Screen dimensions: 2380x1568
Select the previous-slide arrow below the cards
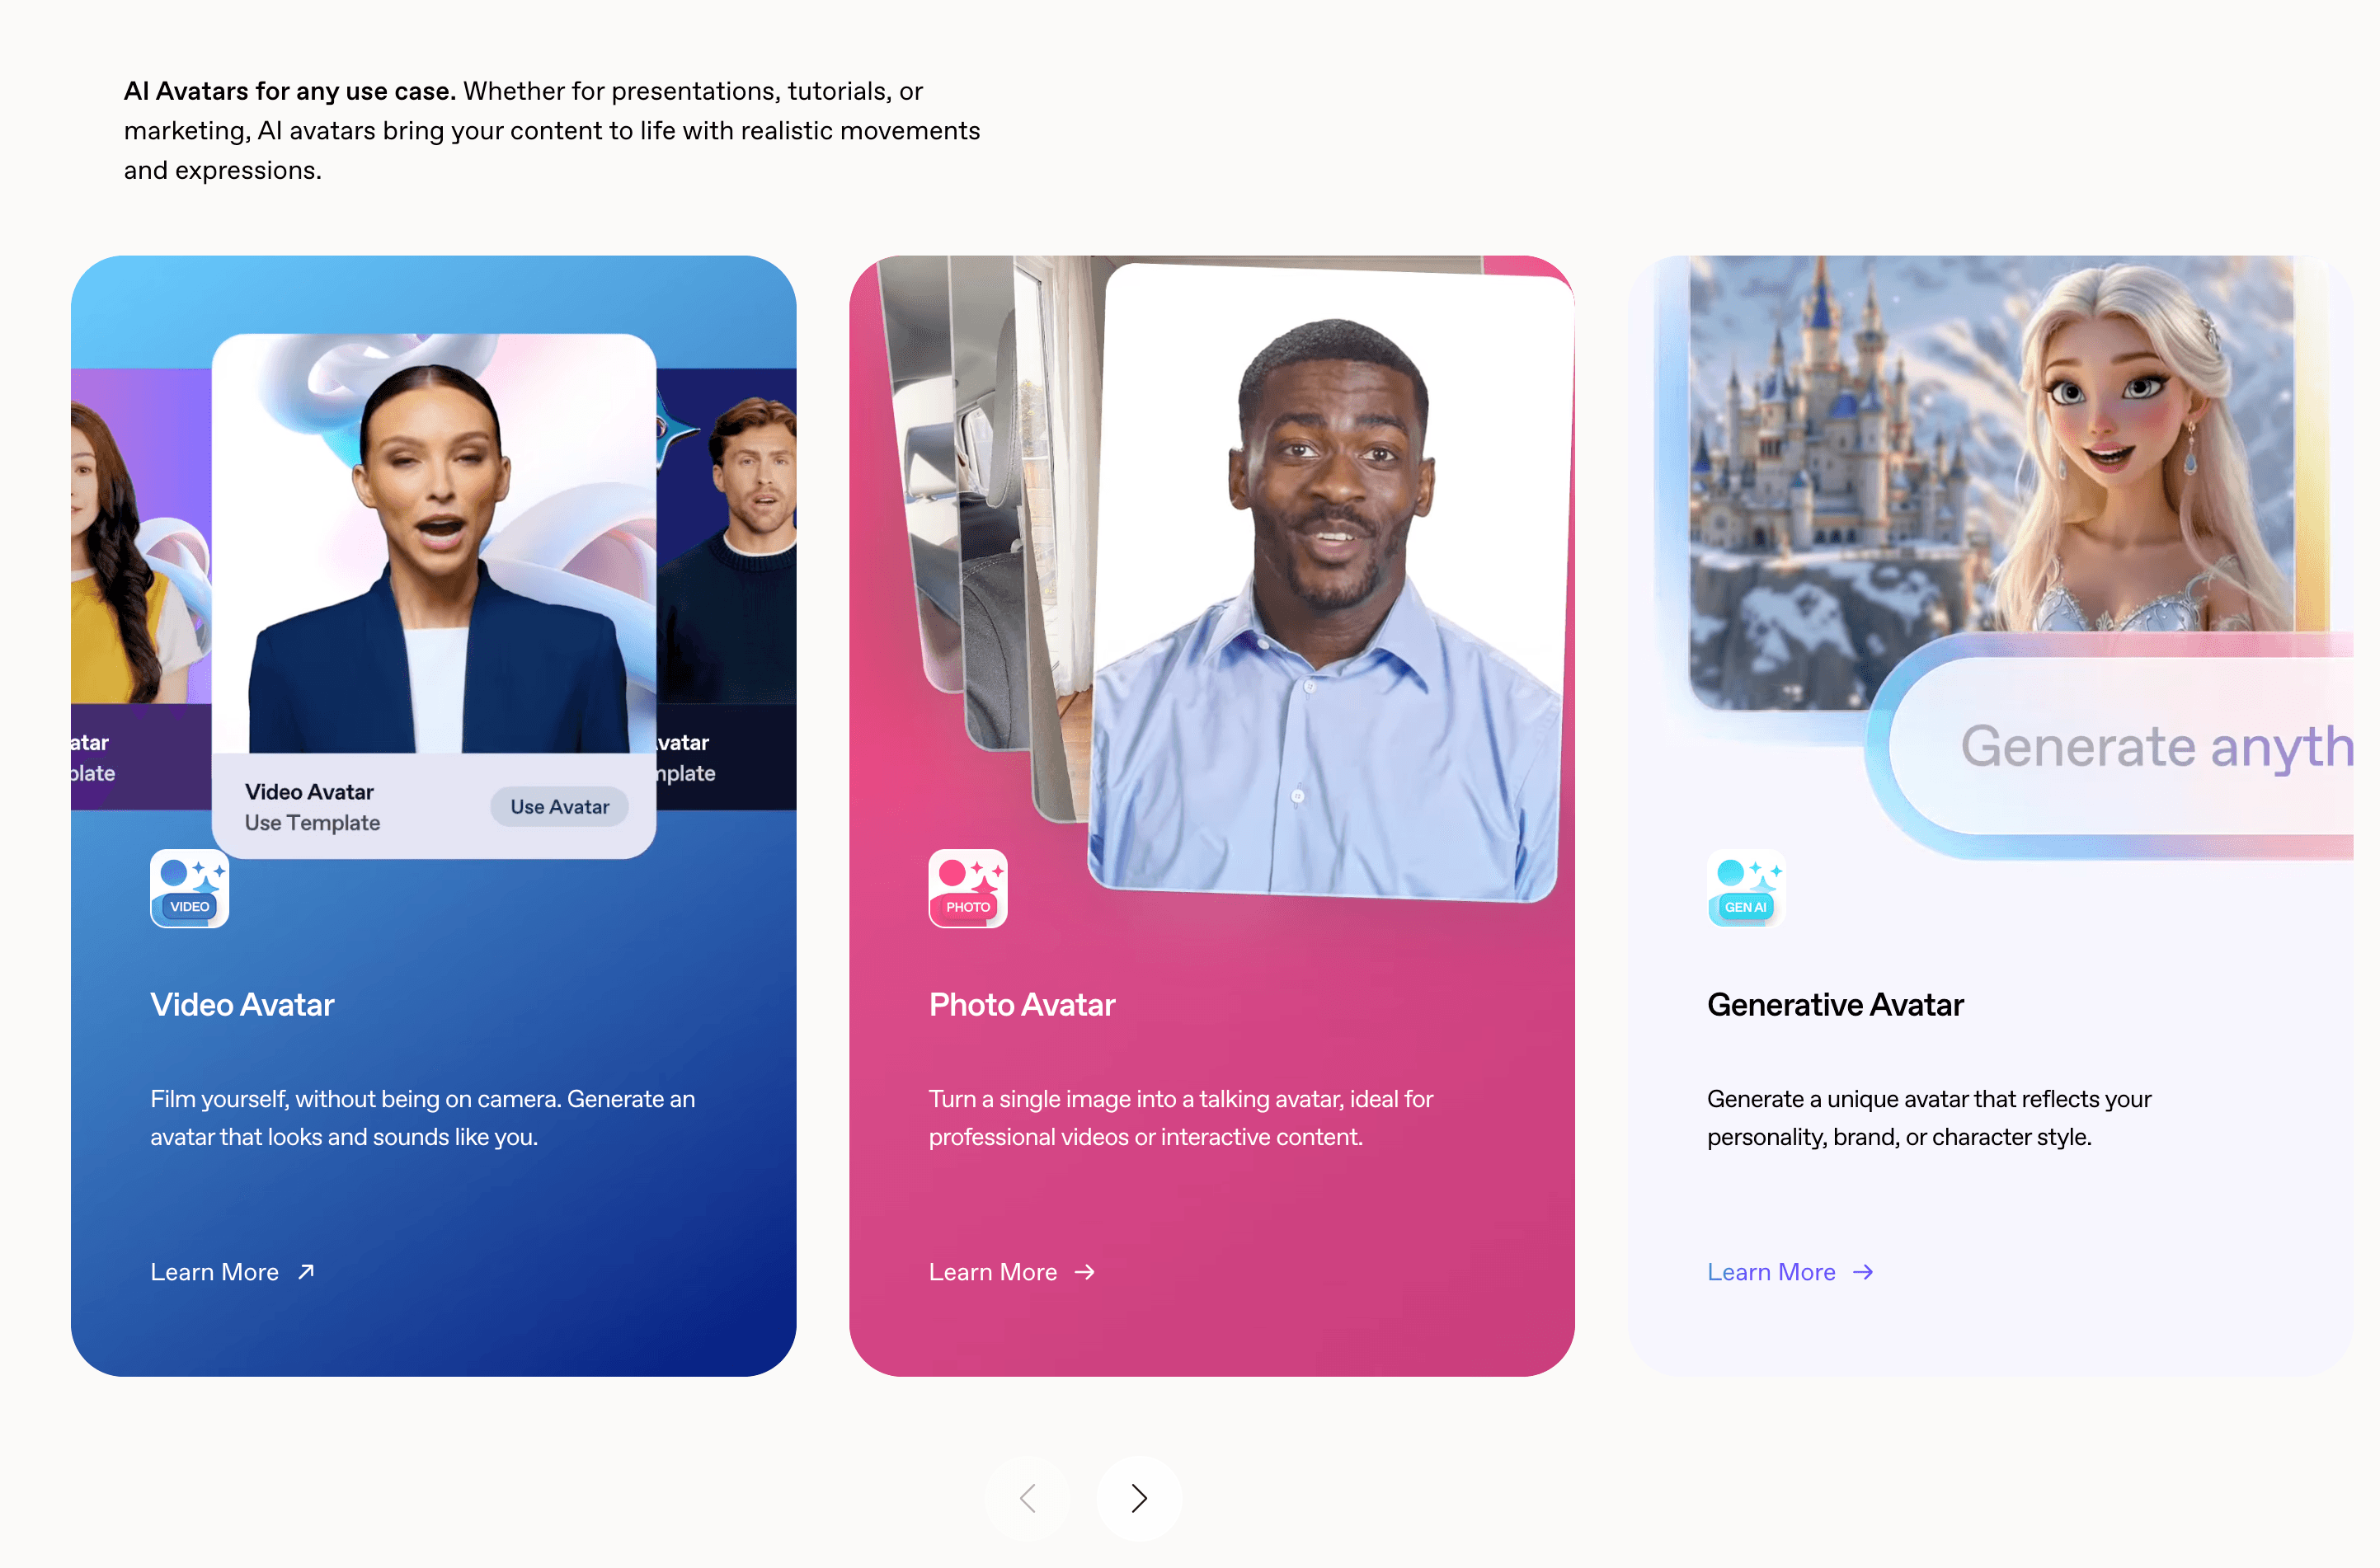click(1027, 1498)
